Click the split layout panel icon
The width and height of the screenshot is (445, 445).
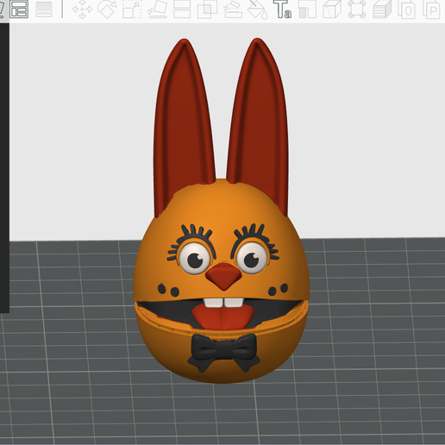click(x=19, y=9)
